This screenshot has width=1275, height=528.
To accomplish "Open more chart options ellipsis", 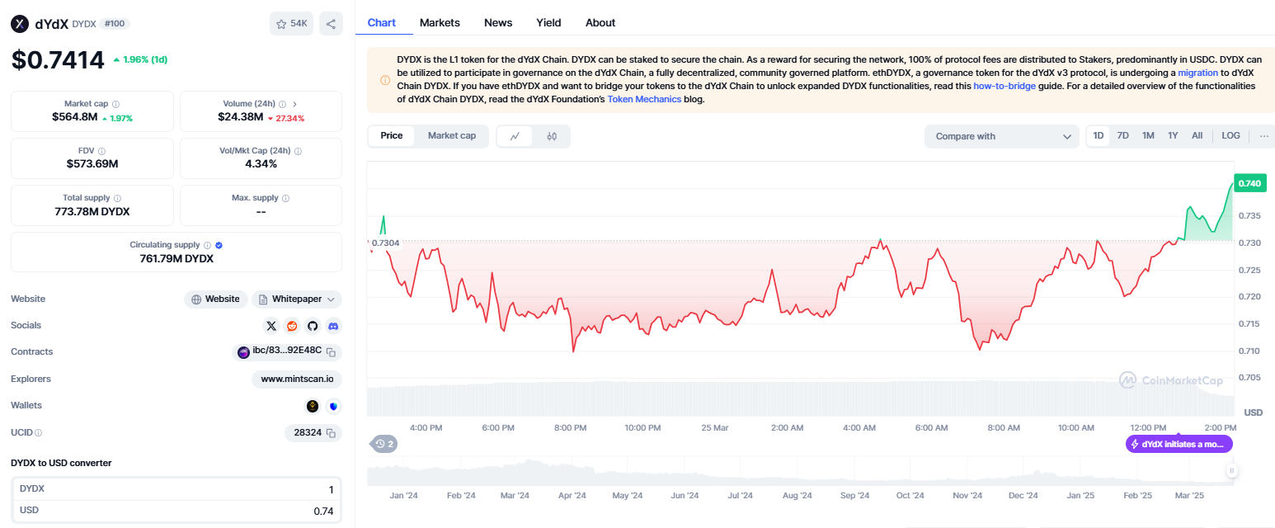I will click(x=1264, y=136).
